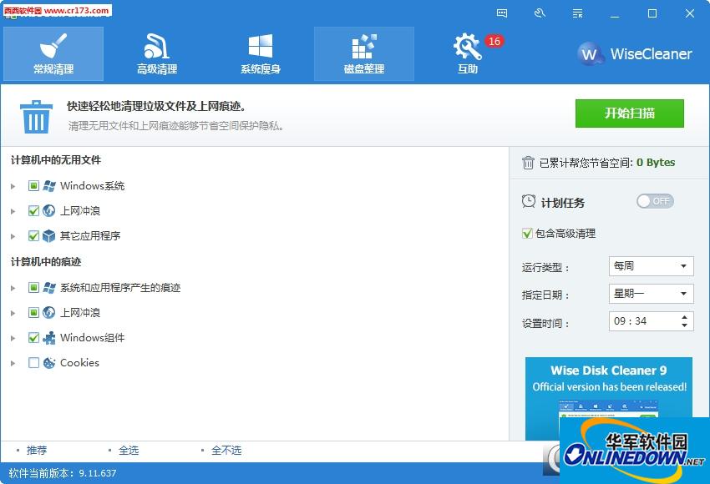Screen dimensions: 710x484
Task: Uncheck 包含高级清理 option
Action: point(527,234)
